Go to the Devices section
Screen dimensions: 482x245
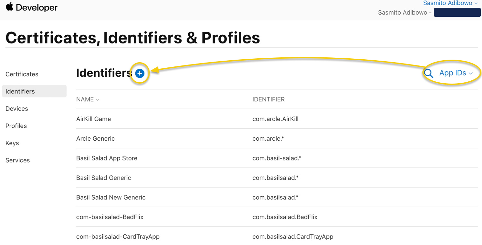click(17, 109)
